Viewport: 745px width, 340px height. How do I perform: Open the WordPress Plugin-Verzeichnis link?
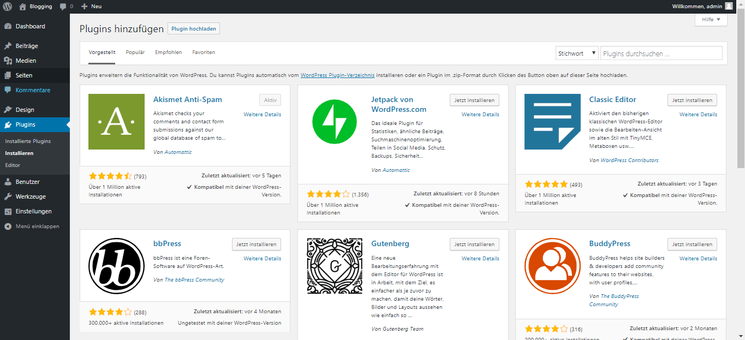tap(337, 75)
